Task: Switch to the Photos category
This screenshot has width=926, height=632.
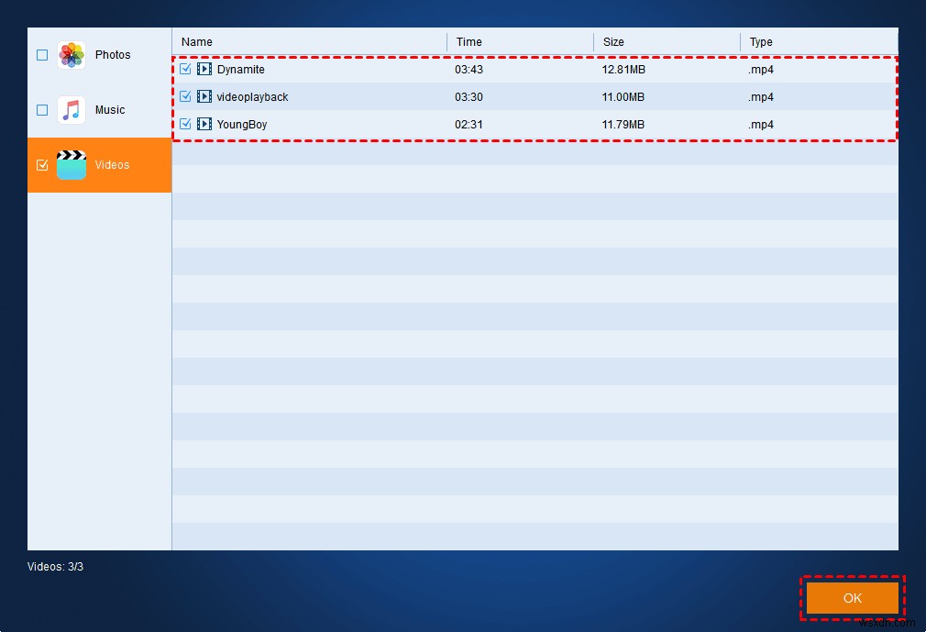Action: (x=113, y=55)
